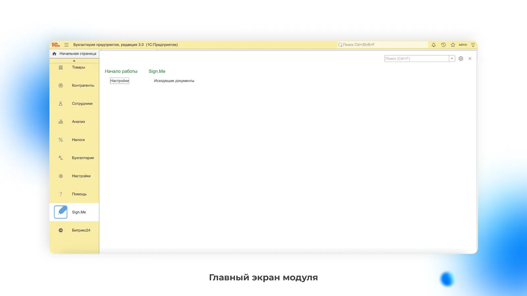Open Помощь section
Viewport: 527px width, 296px height.
pos(79,194)
